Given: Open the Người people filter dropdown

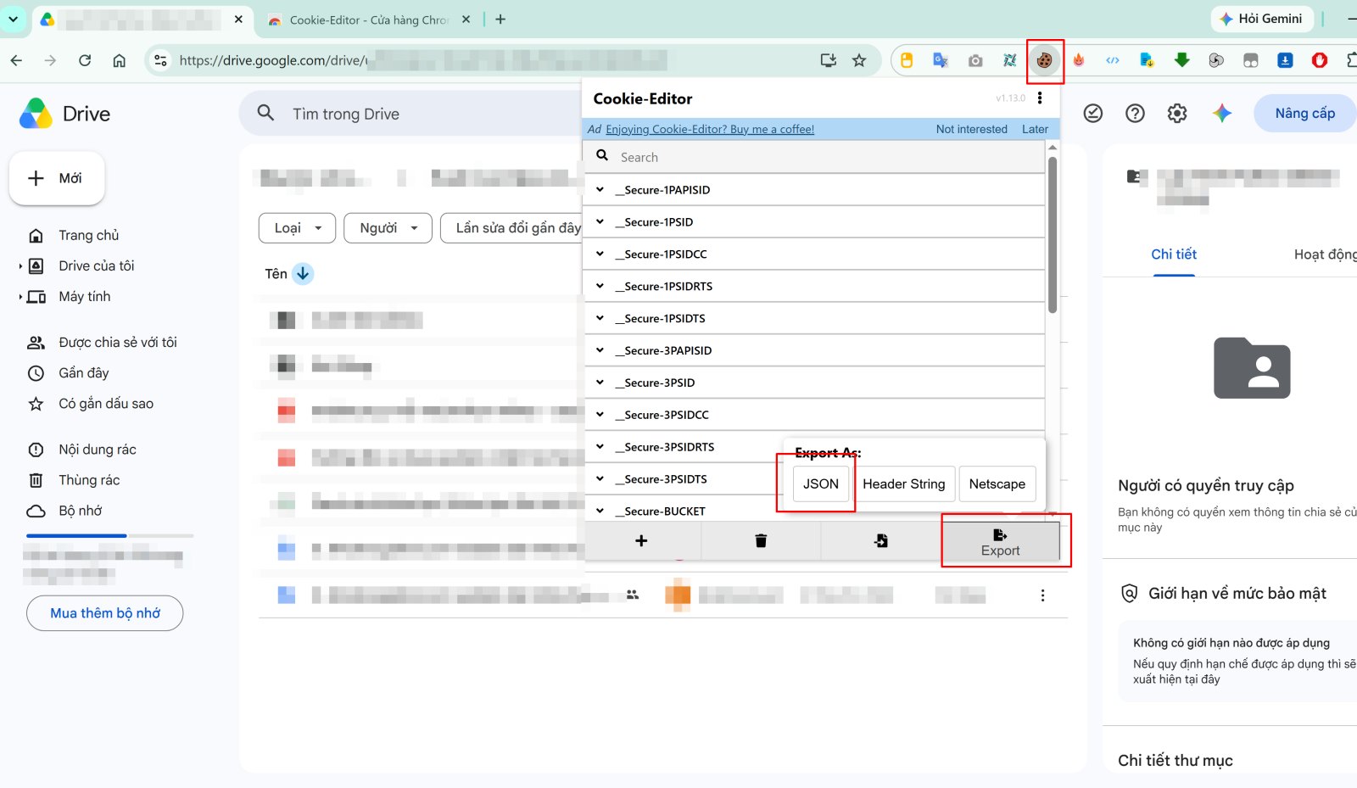Looking at the screenshot, I should click(x=388, y=227).
